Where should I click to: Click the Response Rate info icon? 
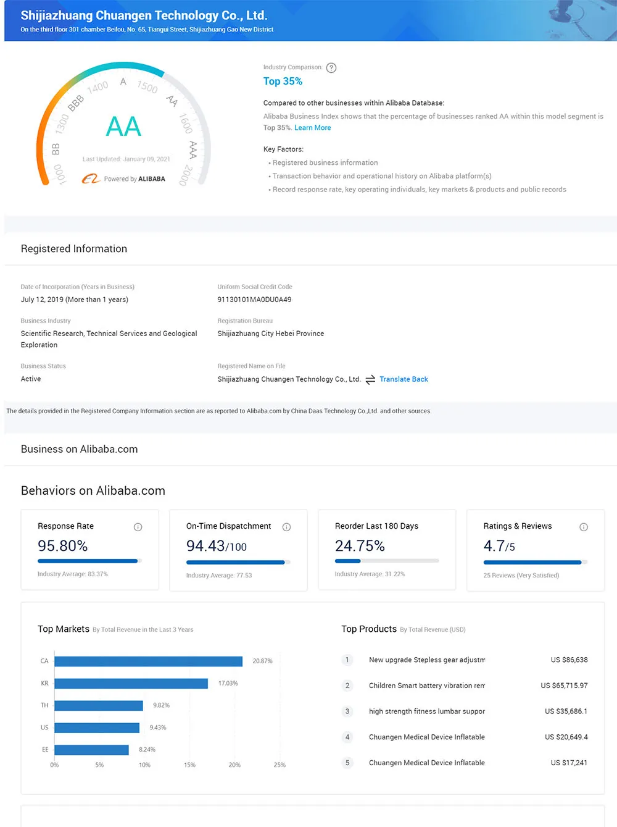(138, 527)
